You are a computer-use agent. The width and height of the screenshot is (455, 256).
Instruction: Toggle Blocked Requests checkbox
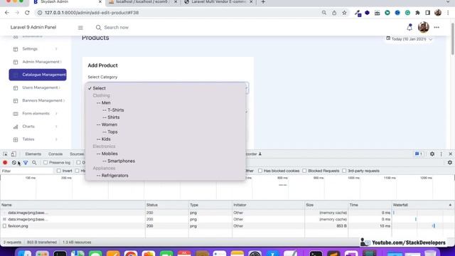click(x=304, y=171)
